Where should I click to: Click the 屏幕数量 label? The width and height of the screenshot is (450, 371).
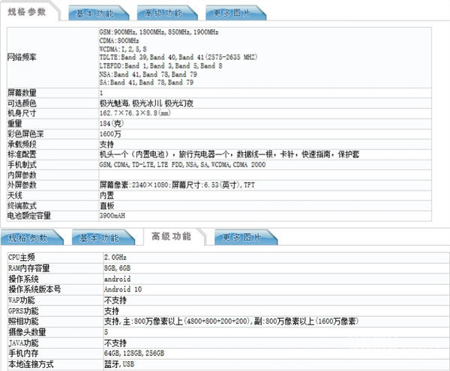[x=22, y=93]
